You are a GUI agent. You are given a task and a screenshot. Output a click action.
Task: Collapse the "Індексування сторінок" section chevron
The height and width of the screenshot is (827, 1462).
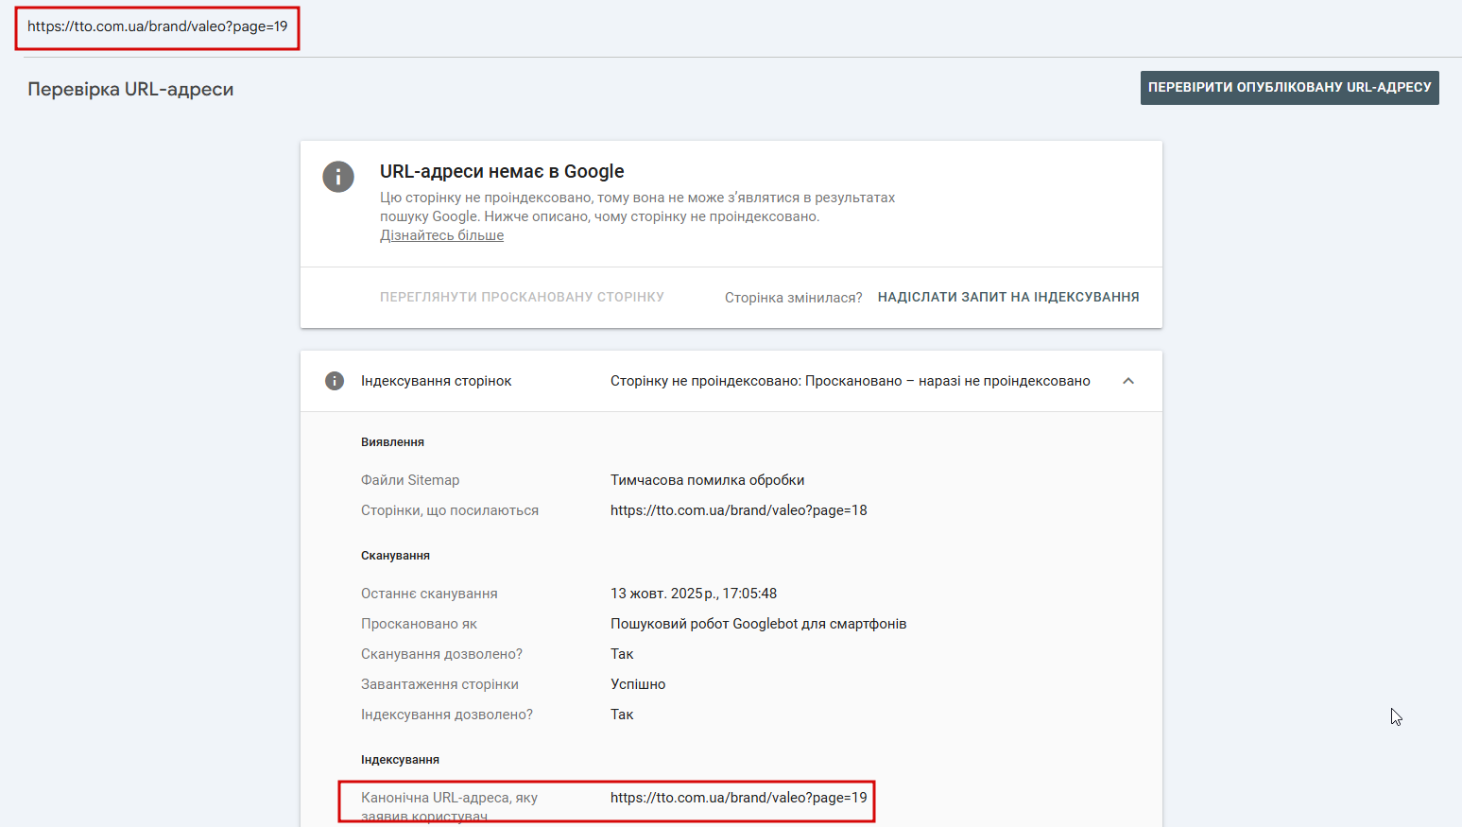(1127, 381)
